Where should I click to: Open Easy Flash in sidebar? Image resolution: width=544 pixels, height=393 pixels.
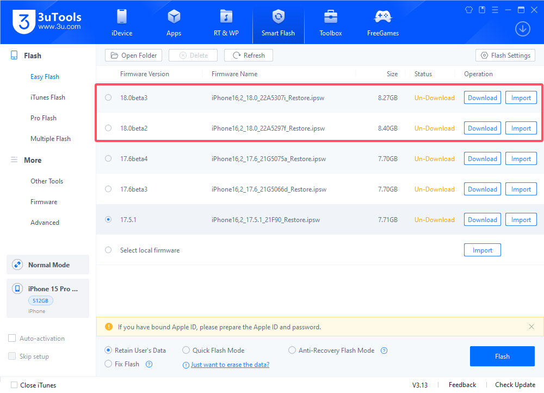click(x=45, y=77)
